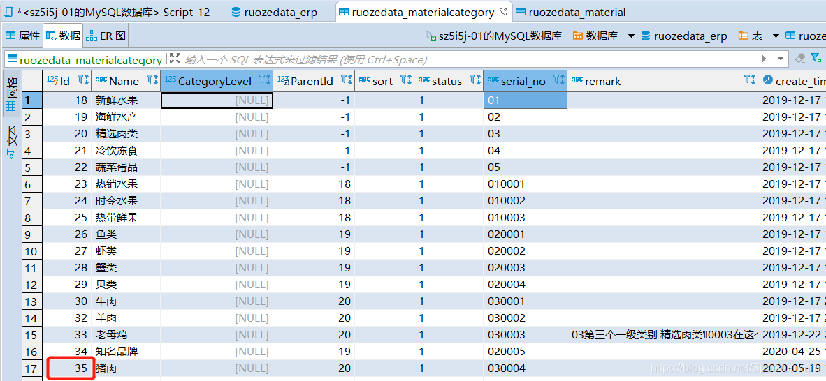Click the 表 breadcrumb link
The height and width of the screenshot is (381, 826).
(756, 36)
